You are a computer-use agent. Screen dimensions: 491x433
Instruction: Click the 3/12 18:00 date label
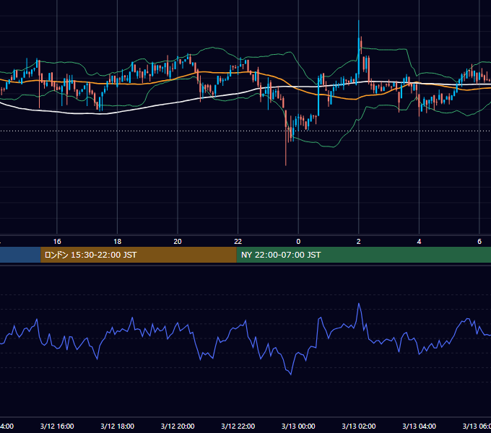point(118,426)
